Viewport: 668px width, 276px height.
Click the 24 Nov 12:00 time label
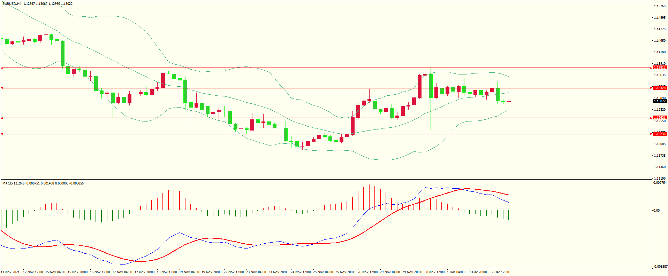(301, 272)
